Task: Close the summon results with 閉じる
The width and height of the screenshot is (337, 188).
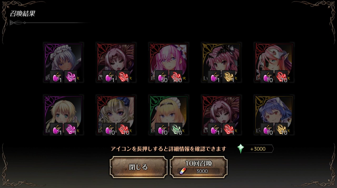Action: [x=138, y=167]
